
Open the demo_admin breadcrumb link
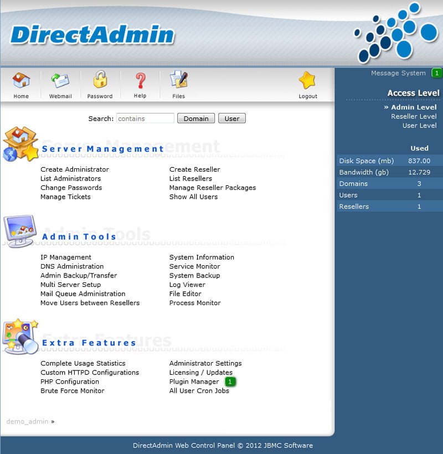pyautogui.click(x=27, y=421)
